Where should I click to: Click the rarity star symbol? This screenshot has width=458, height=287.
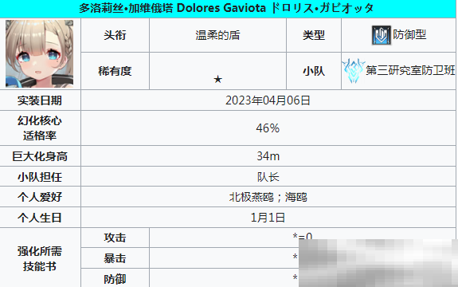click(217, 79)
